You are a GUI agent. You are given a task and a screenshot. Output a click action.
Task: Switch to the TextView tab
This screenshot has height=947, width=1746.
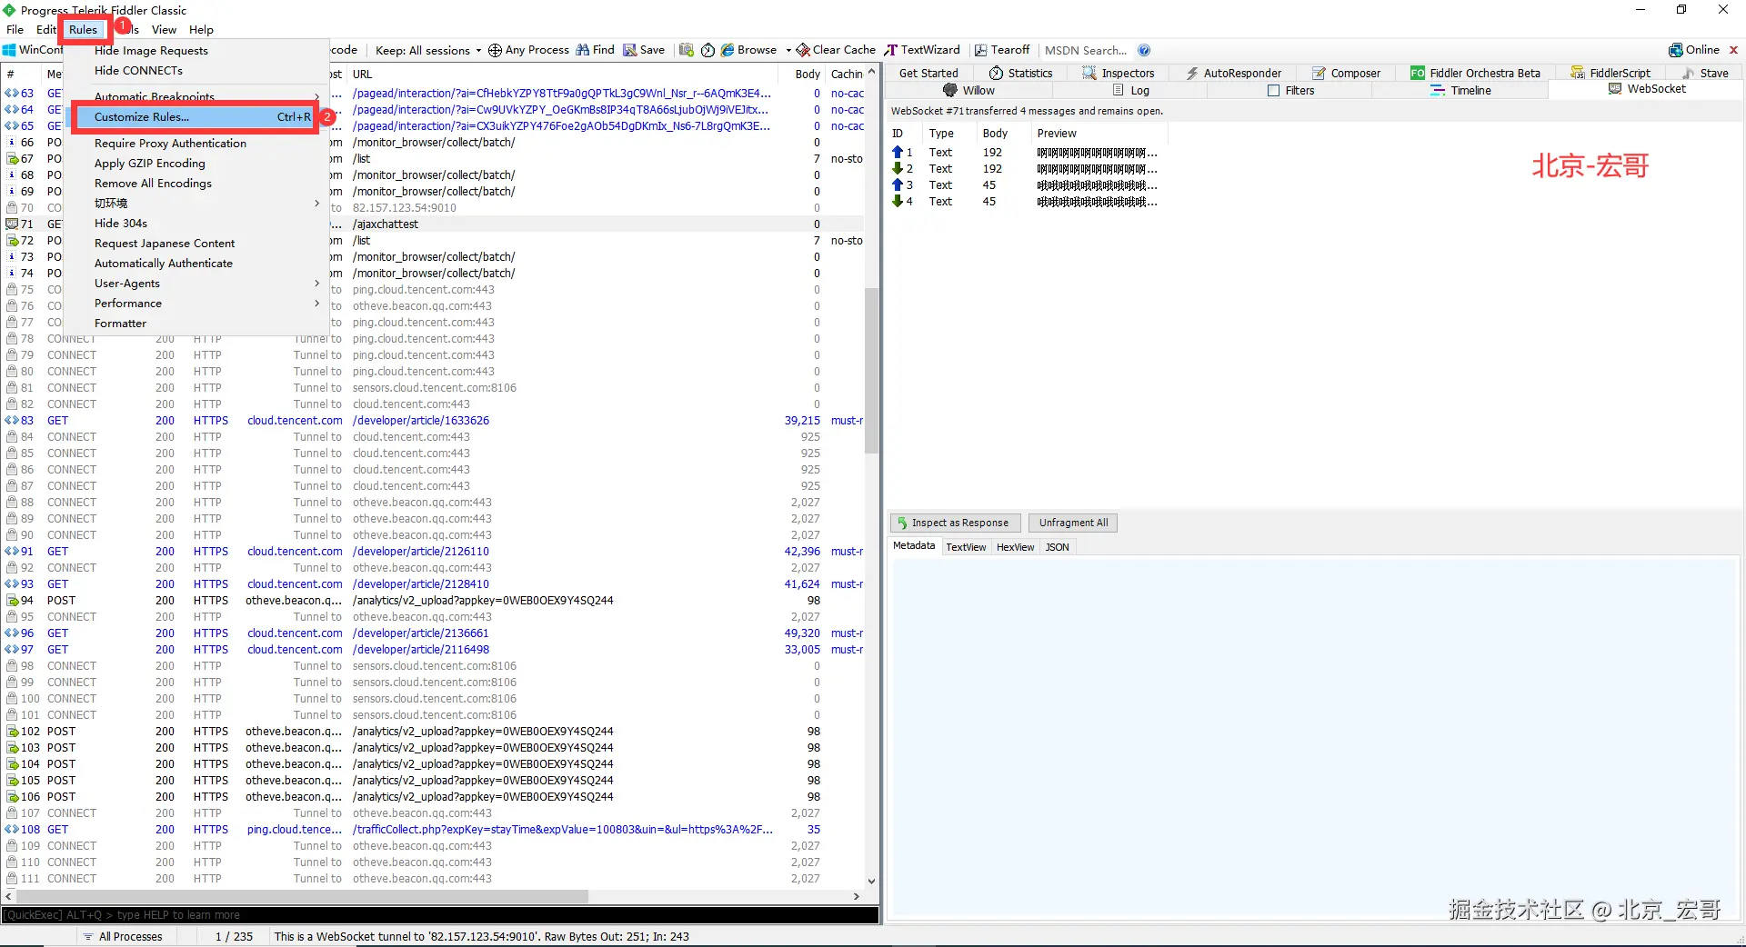coord(966,547)
